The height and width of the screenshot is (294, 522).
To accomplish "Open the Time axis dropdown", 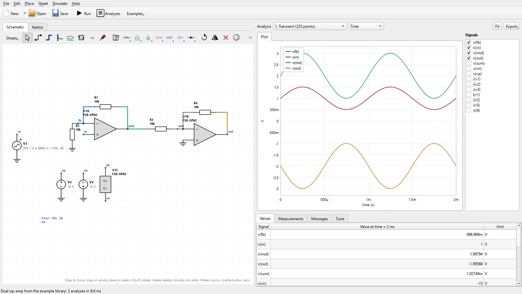I will [366, 26].
